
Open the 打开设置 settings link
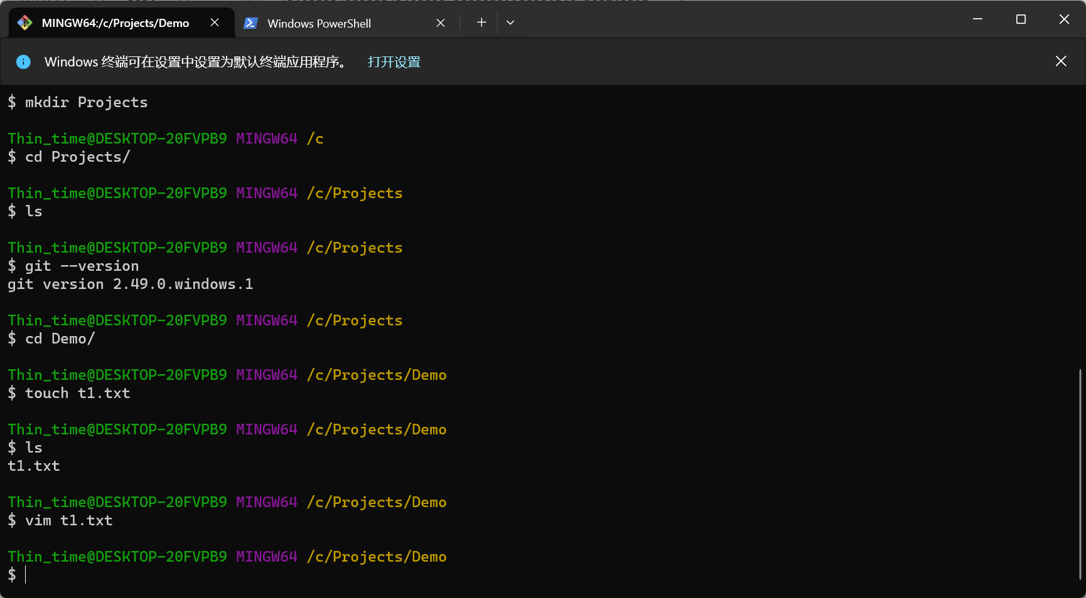point(394,61)
